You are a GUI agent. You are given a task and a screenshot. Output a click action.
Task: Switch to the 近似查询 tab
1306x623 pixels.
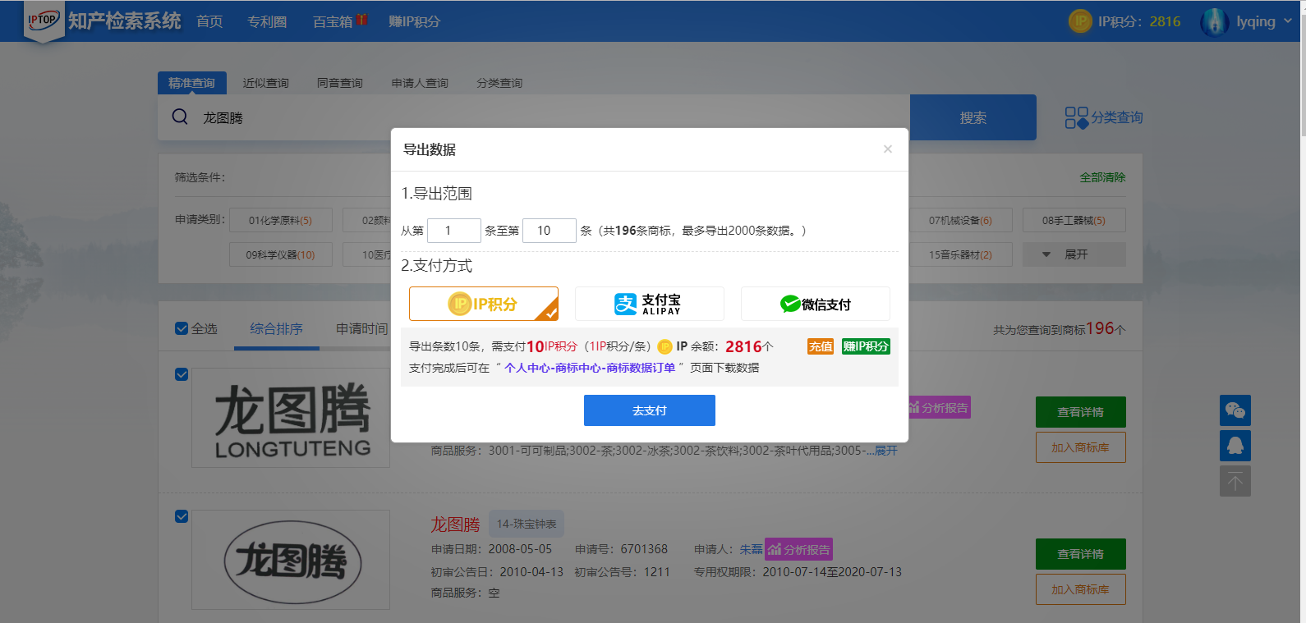pos(265,83)
